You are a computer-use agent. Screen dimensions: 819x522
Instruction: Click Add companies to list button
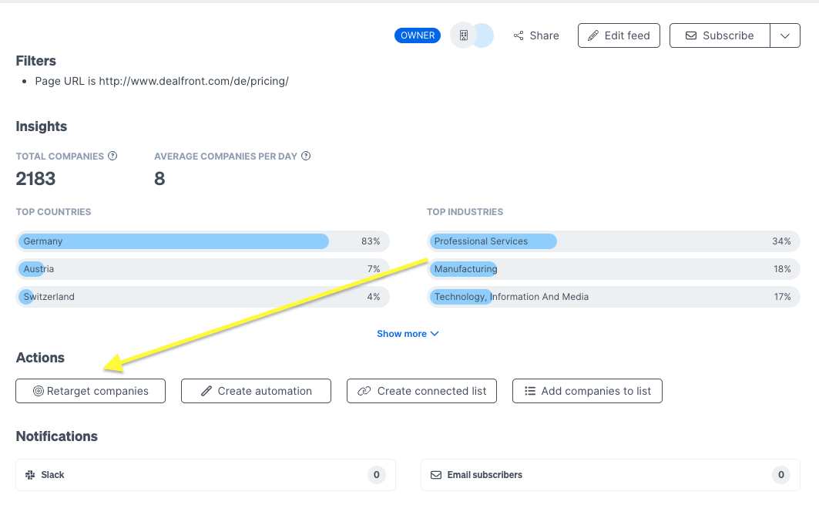[587, 391]
